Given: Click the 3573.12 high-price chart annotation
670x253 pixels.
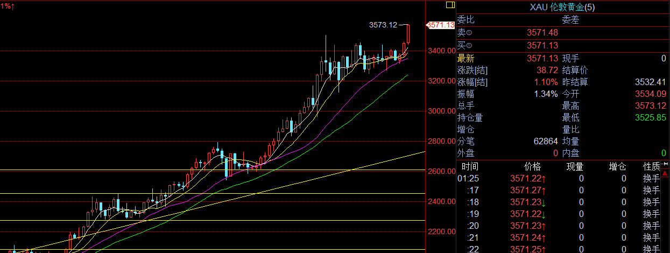Looking at the screenshot, I should tap(383, 25).
